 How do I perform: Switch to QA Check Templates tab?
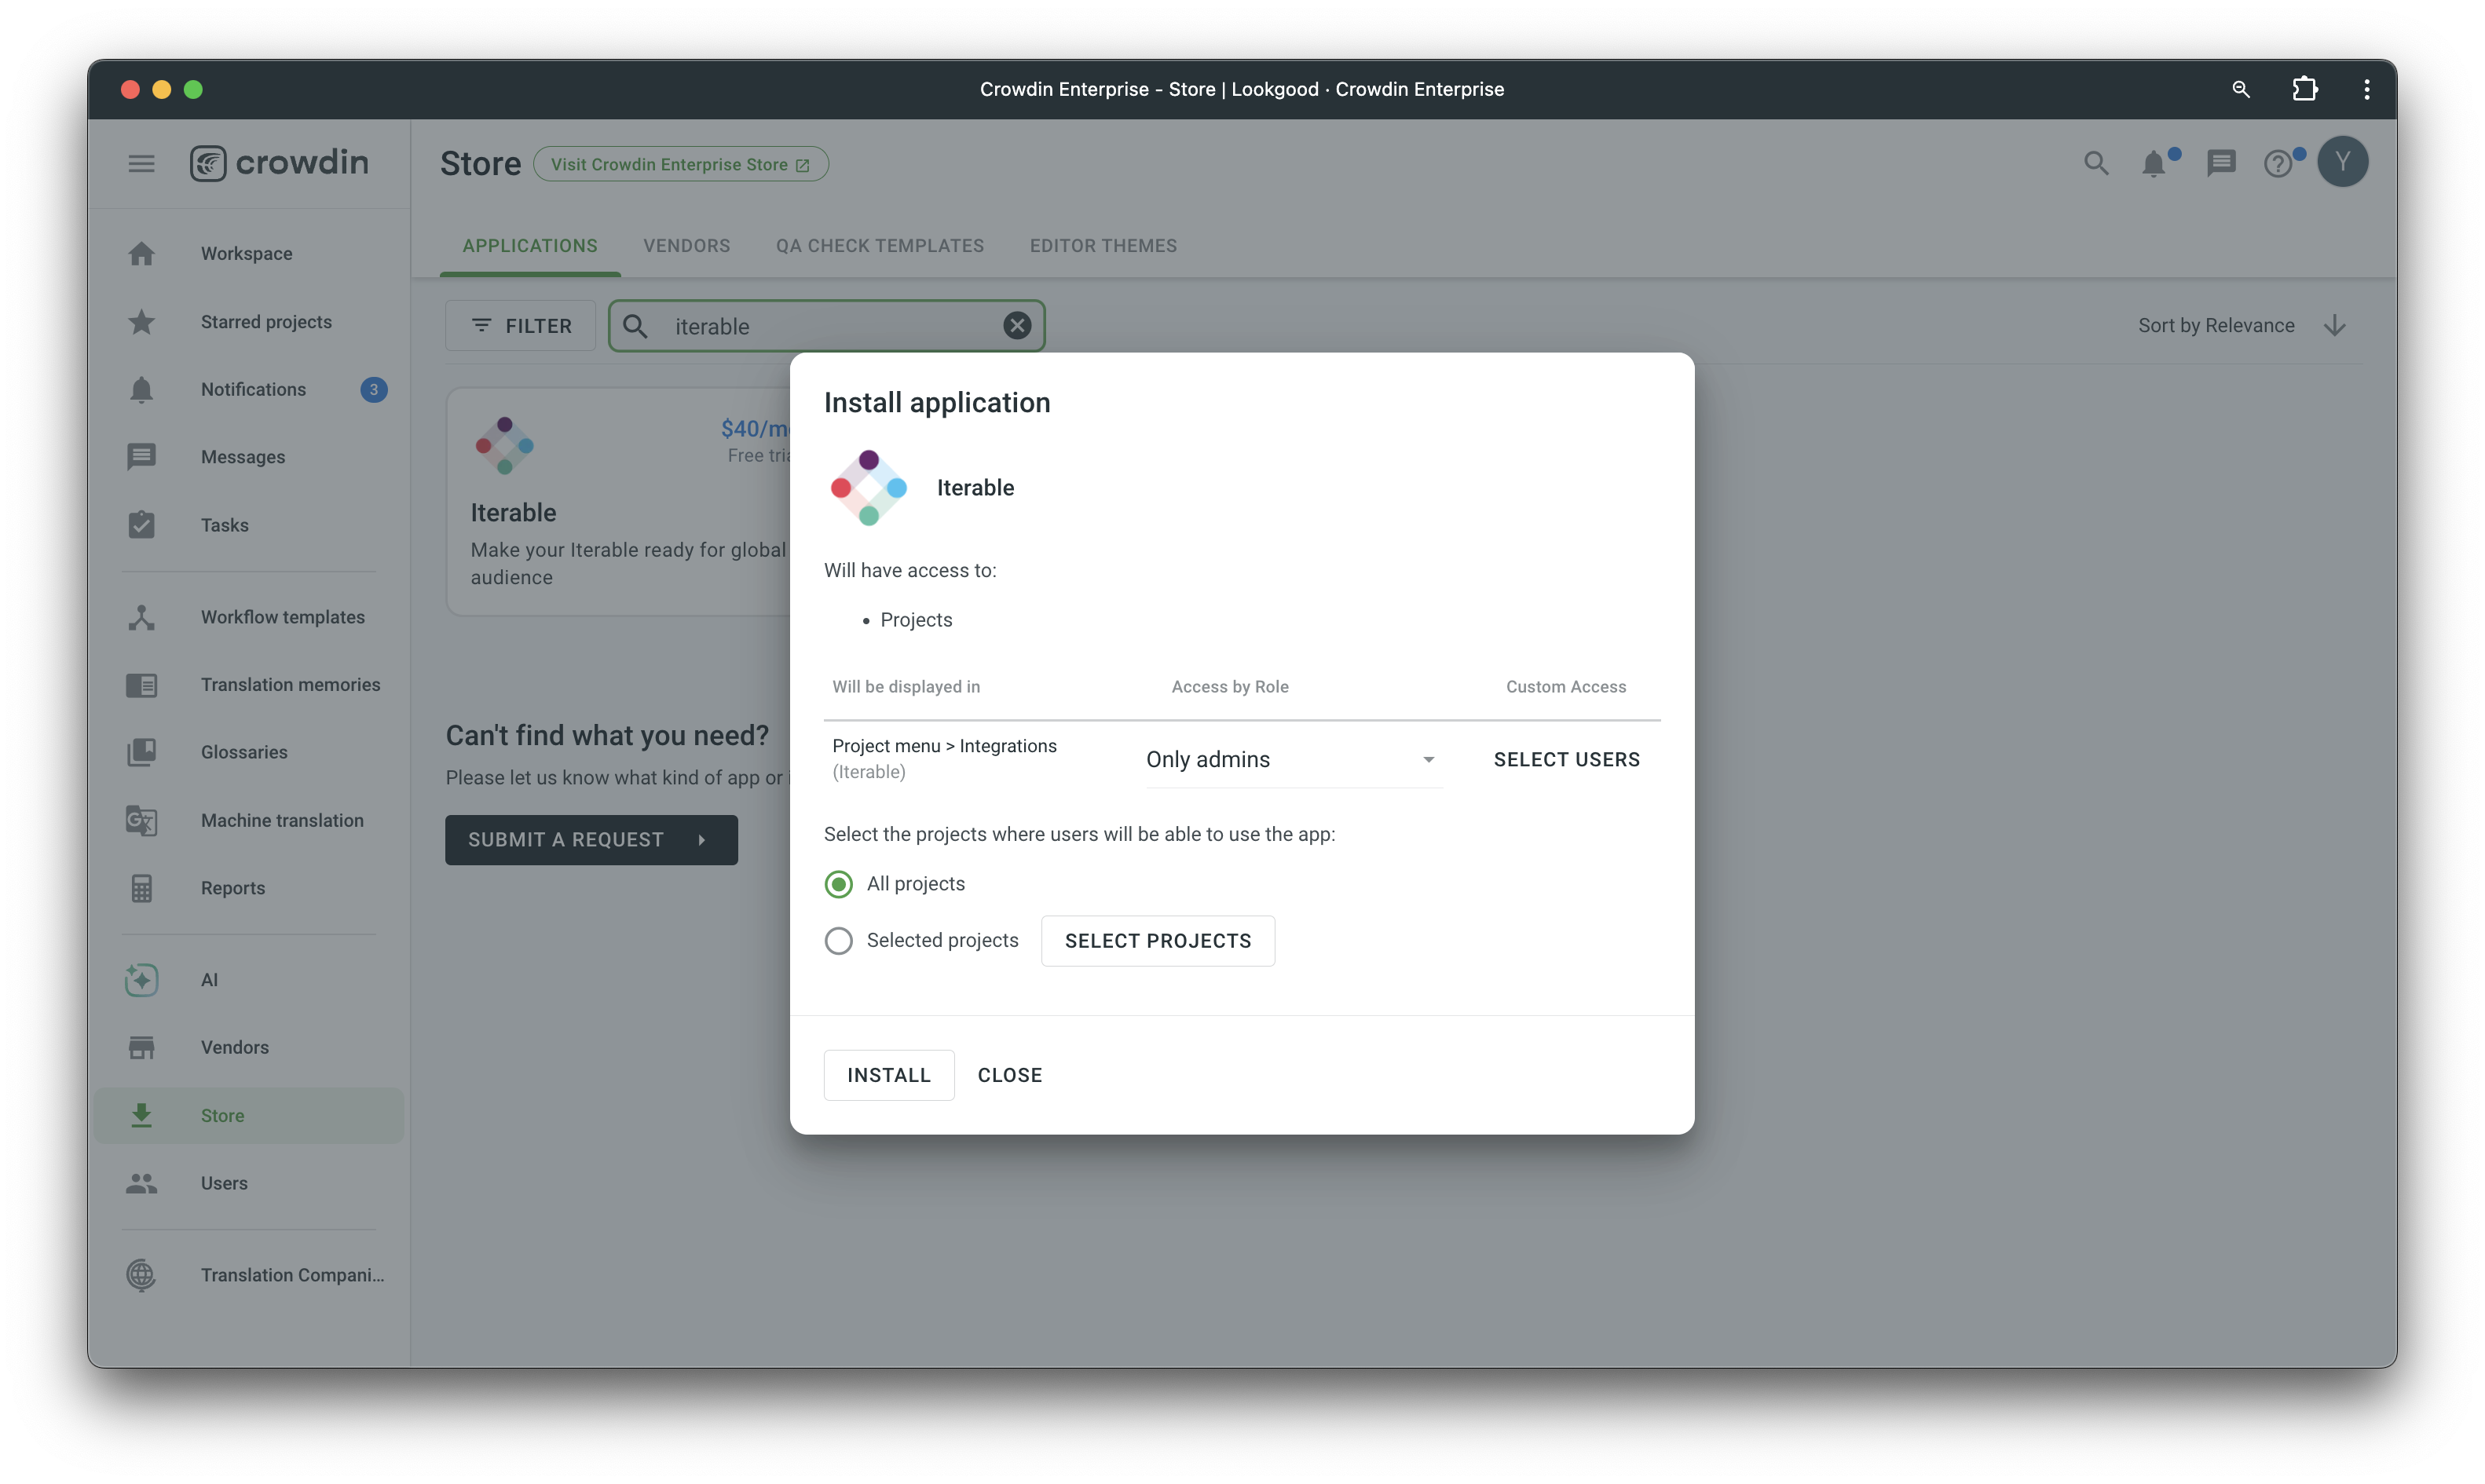coord(879,246)
